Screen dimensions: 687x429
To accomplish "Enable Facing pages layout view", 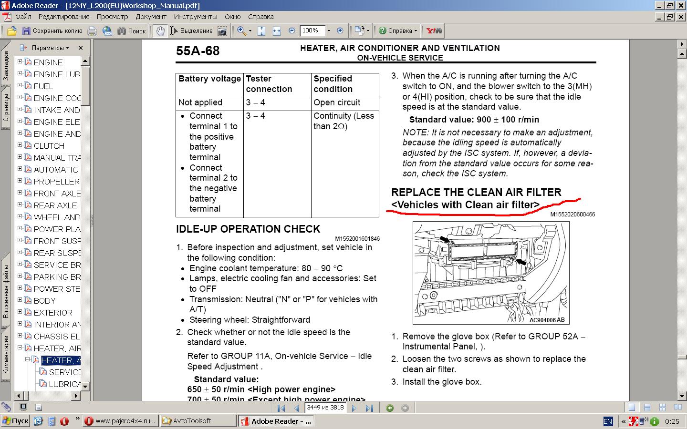I will [677, 408].
